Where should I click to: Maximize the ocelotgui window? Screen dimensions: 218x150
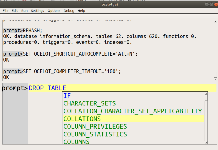point(211,5)
